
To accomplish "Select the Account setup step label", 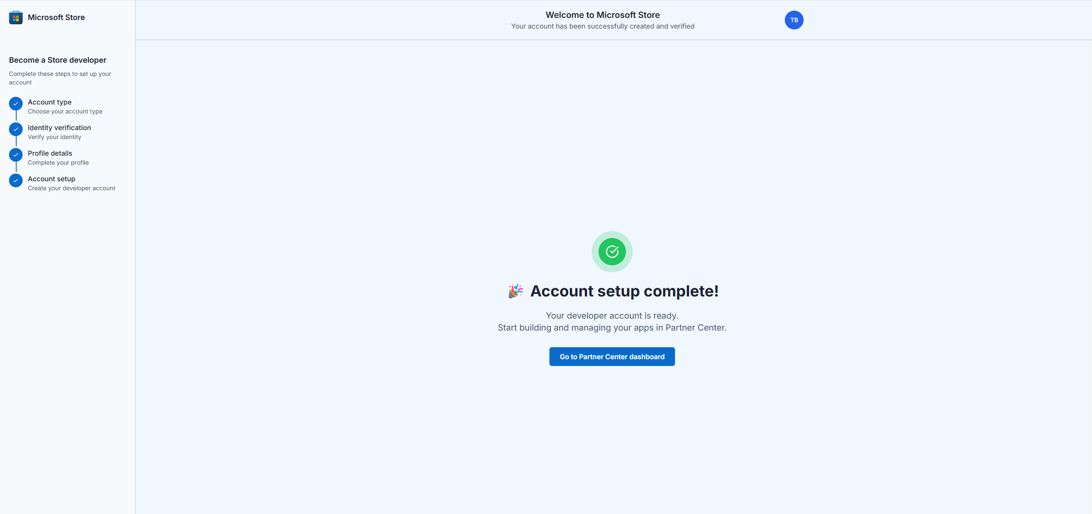I will [x=51, y=179].
